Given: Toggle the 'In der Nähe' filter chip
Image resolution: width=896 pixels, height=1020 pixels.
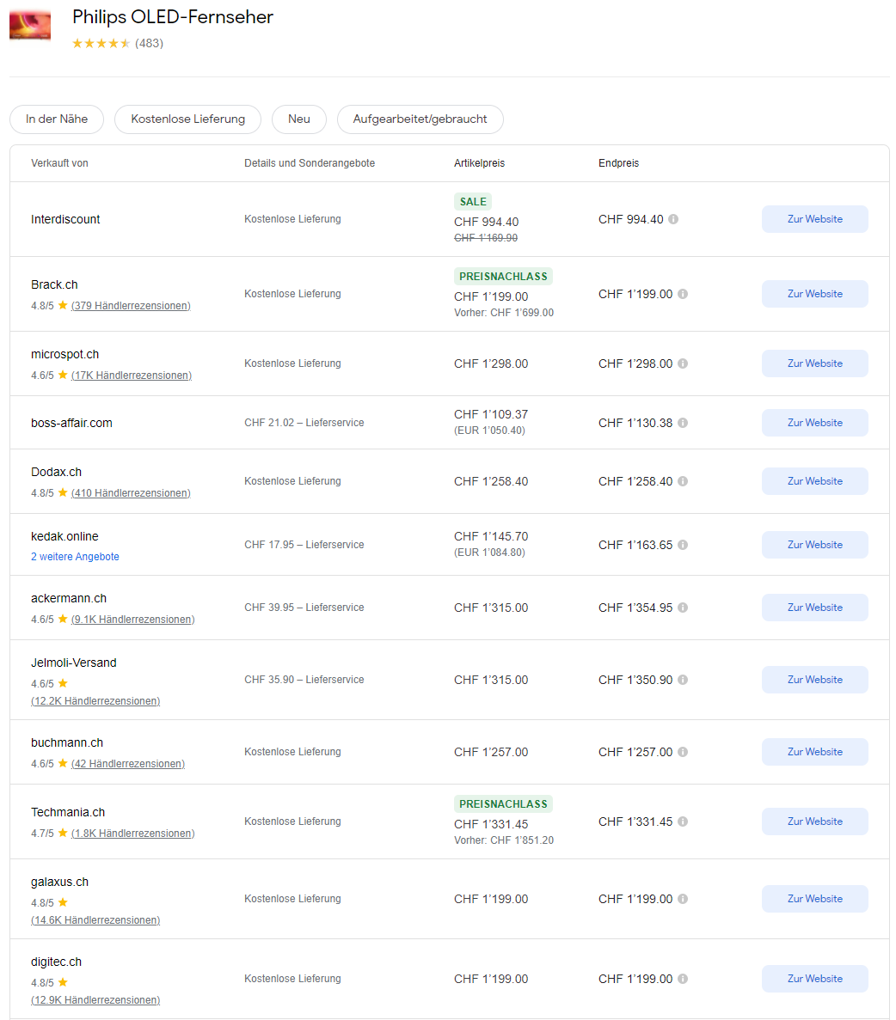Looking at the screenshot, I should coord(57,119).
